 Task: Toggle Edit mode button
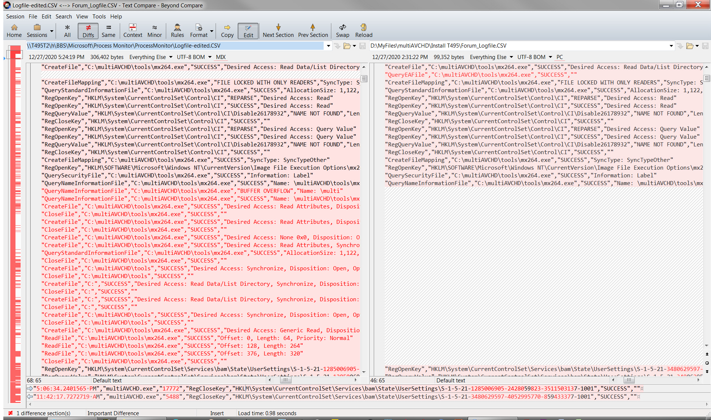tap(248, 31)
